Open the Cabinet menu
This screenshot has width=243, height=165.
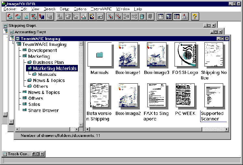10,9
